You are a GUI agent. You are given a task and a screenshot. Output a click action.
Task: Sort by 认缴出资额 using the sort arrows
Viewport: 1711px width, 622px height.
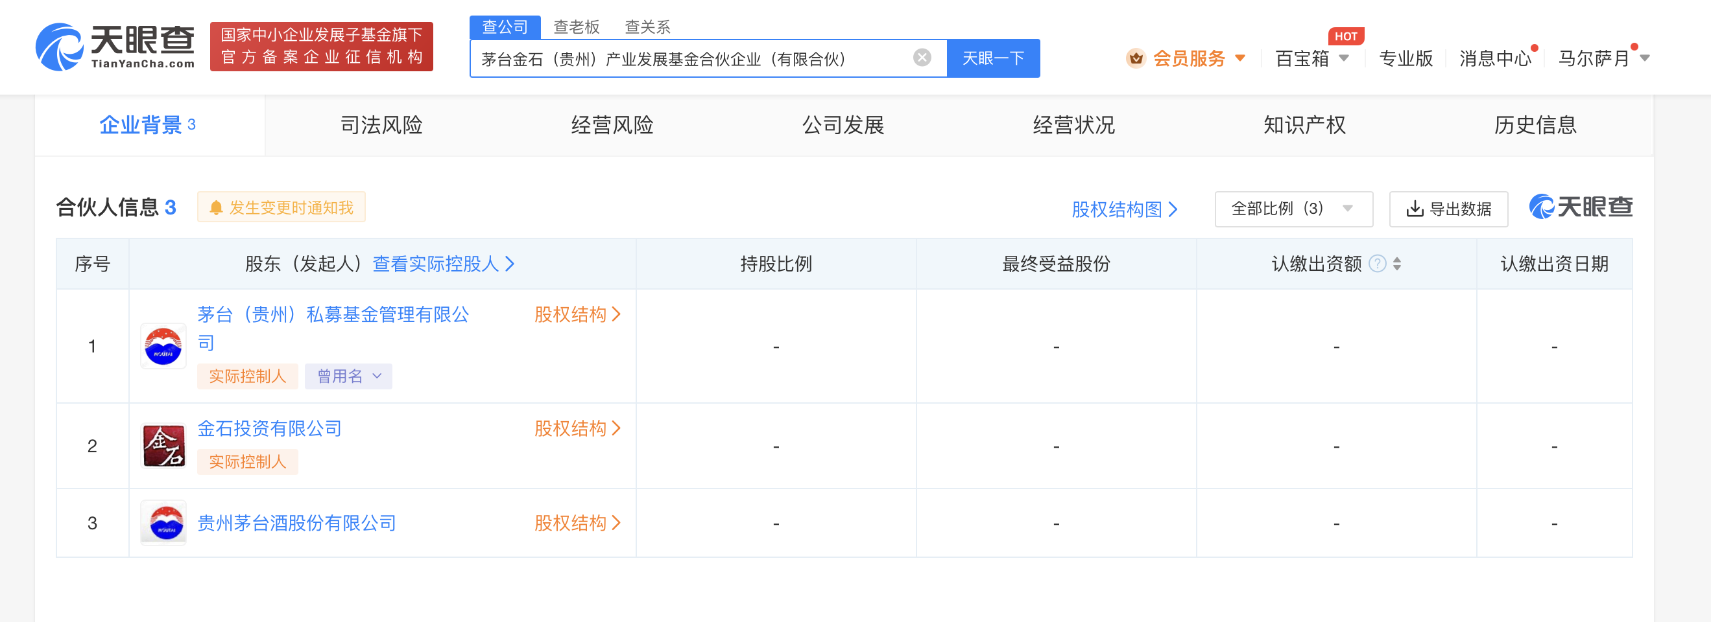point(1398,264)
